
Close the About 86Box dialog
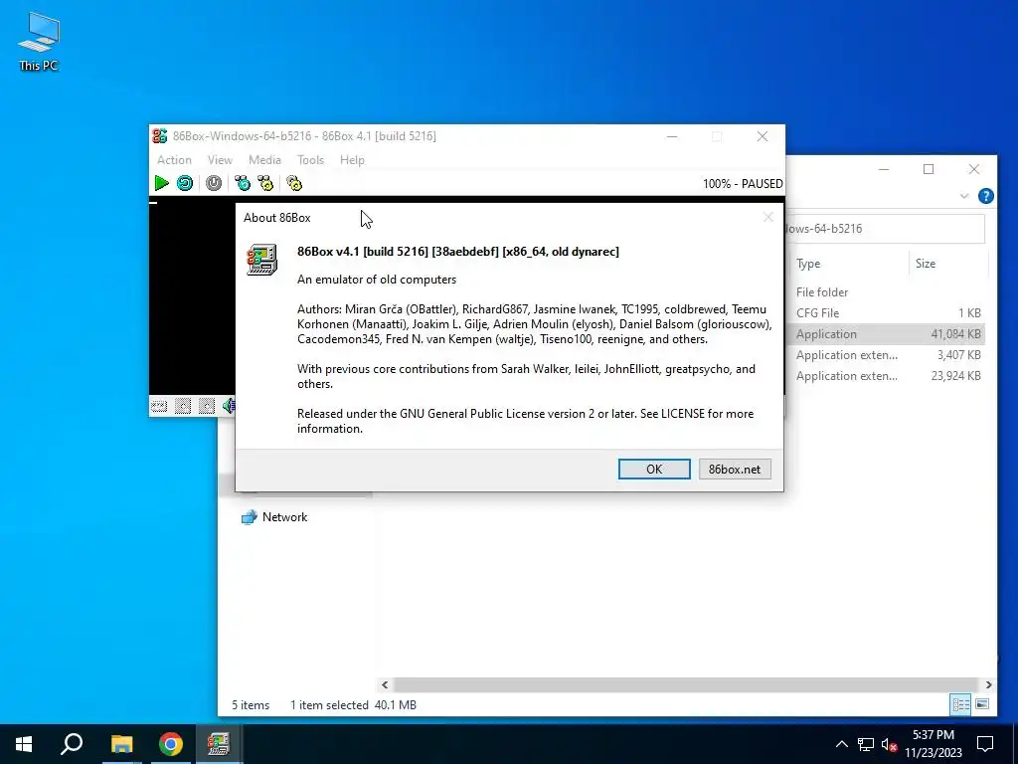click(768, 217)
